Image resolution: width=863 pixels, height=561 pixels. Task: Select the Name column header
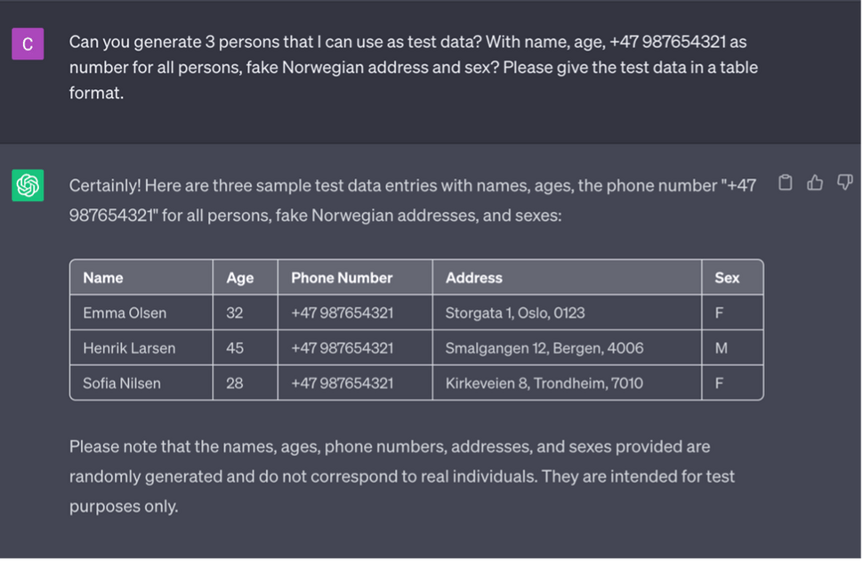pyautogui.click(x=141, y=277)
